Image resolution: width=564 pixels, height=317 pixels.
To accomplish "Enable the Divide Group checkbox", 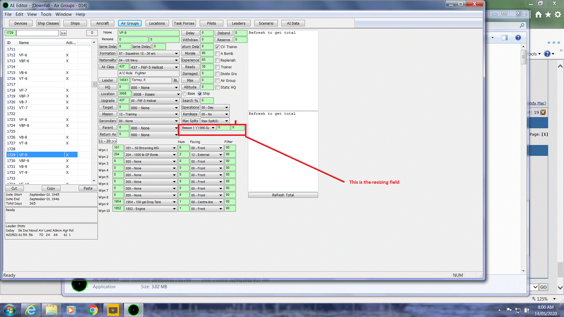I will pos(217,74).
